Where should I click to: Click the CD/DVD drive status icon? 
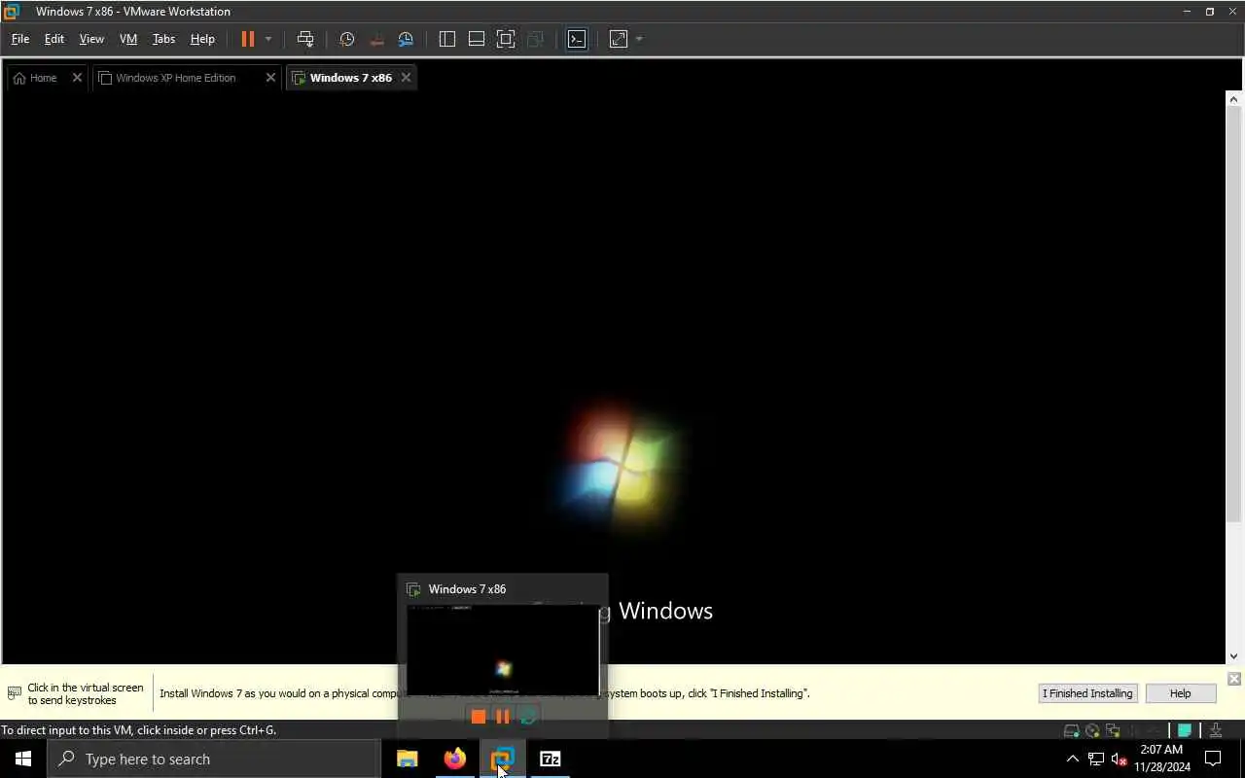1092,730
